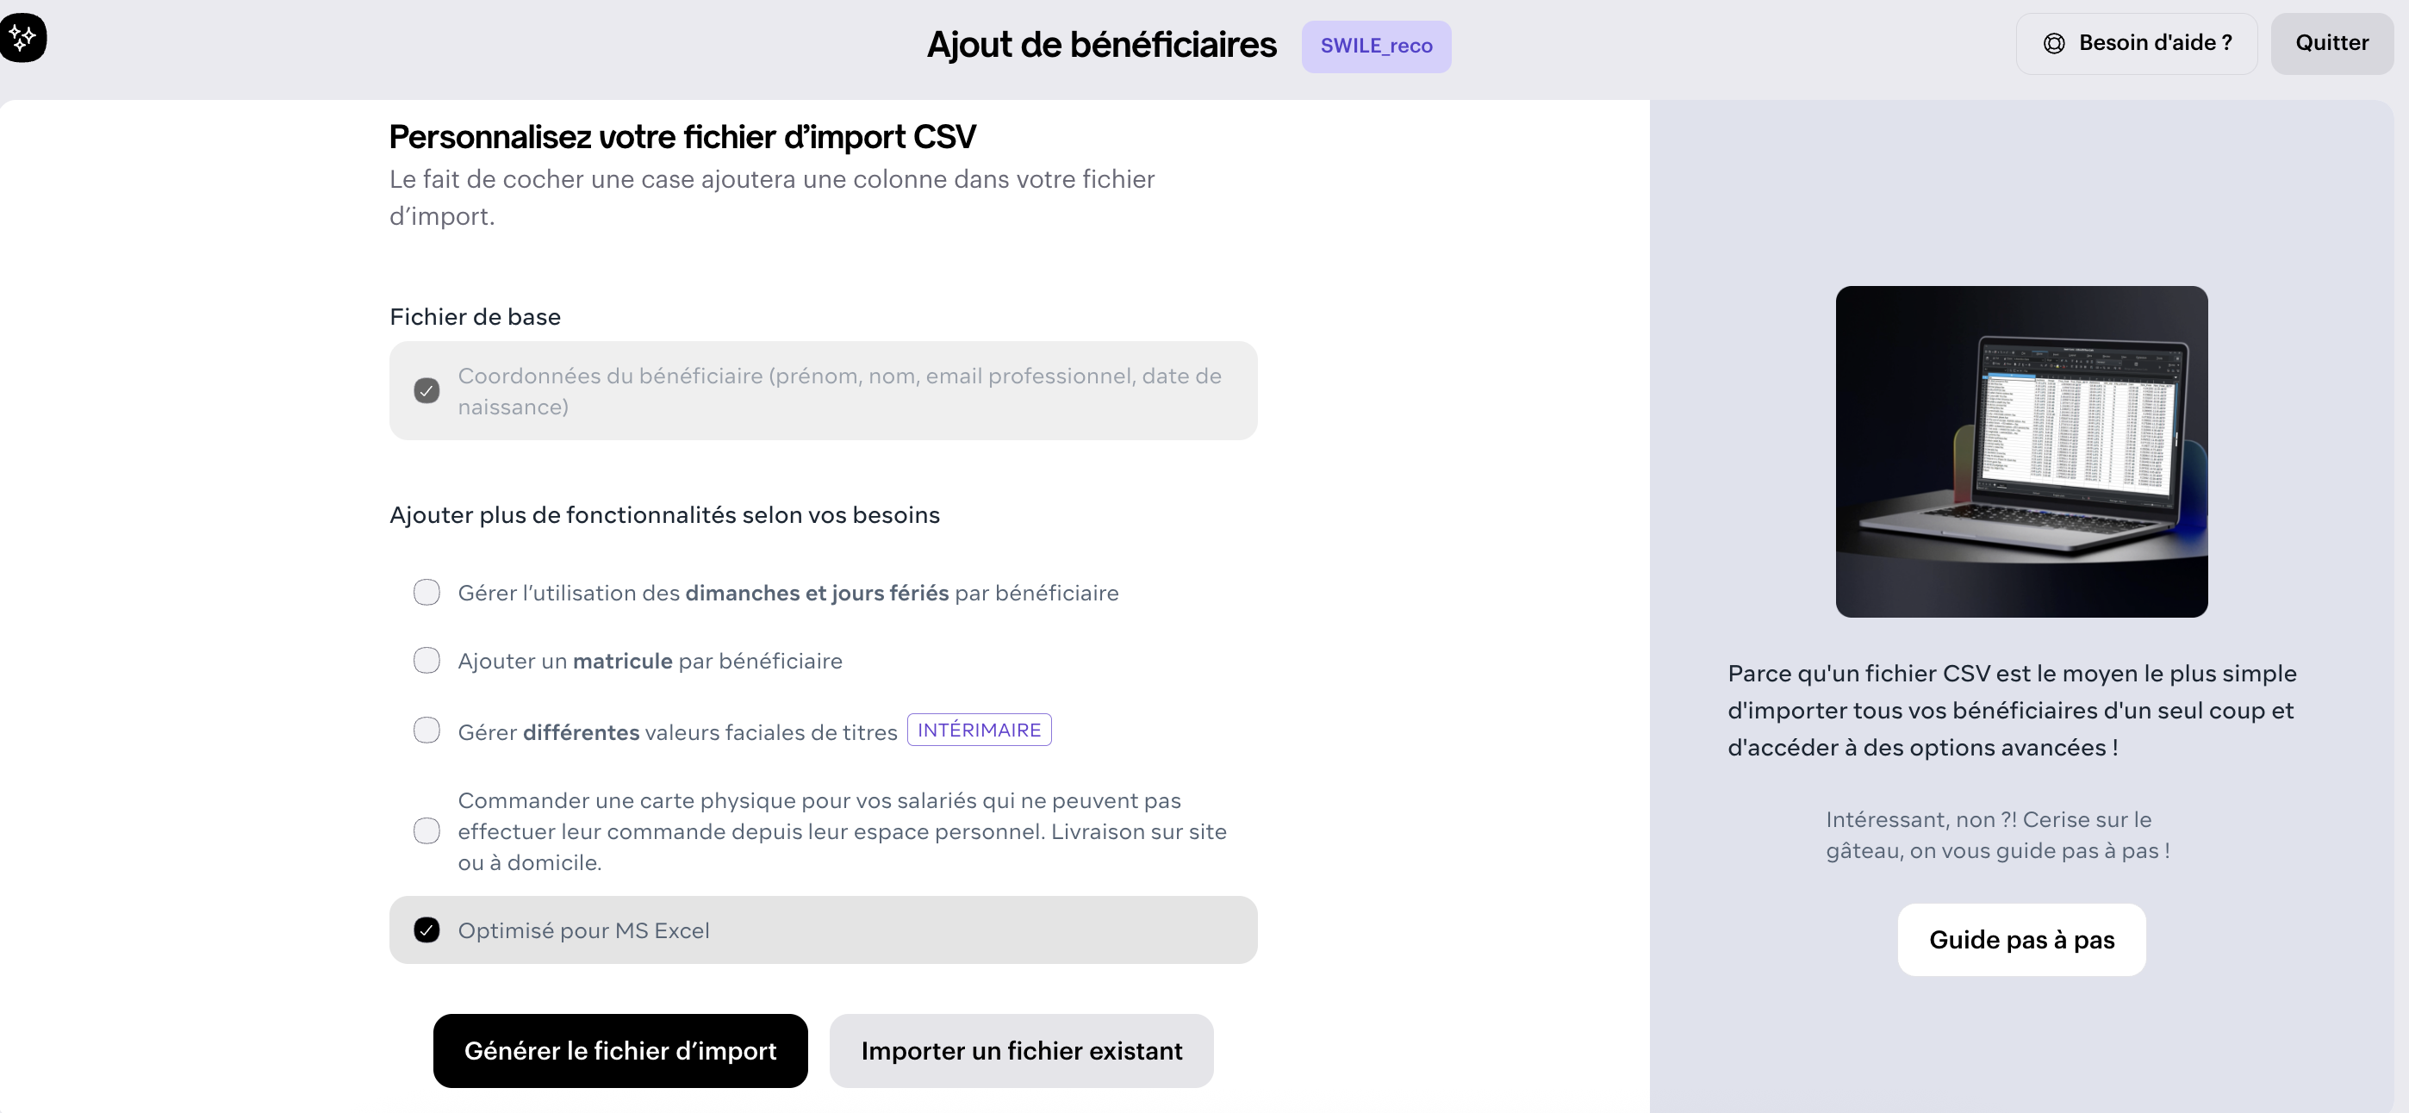Click the laptop spreadsheet illustration
Image resolution: width=2409 pixels, height=1113 pixels.
point(2021,451)
